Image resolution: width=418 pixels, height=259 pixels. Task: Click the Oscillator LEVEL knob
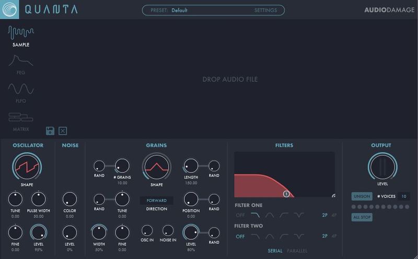tap(38, 232)
